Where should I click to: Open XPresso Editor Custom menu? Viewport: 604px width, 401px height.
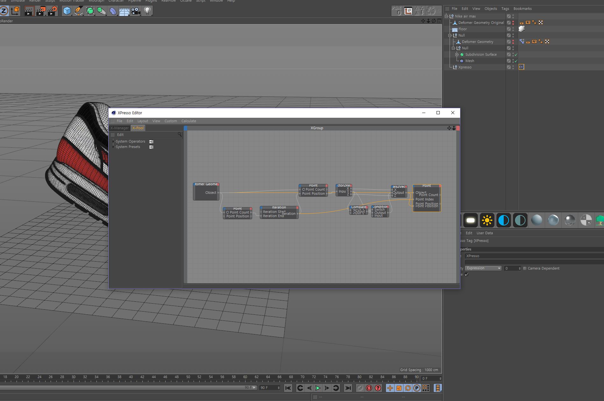coord(171,121)
